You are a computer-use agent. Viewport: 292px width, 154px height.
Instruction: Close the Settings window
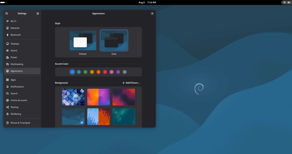[x=152, y=13]
